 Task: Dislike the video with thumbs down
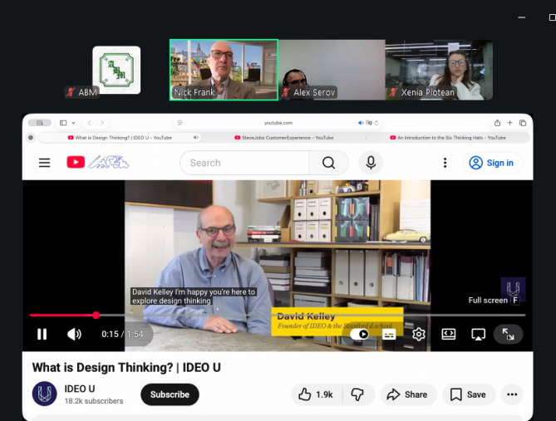coord(357,394)
